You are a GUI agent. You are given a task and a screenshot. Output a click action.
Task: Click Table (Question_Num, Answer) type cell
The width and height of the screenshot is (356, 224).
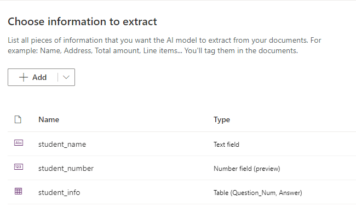258,193
